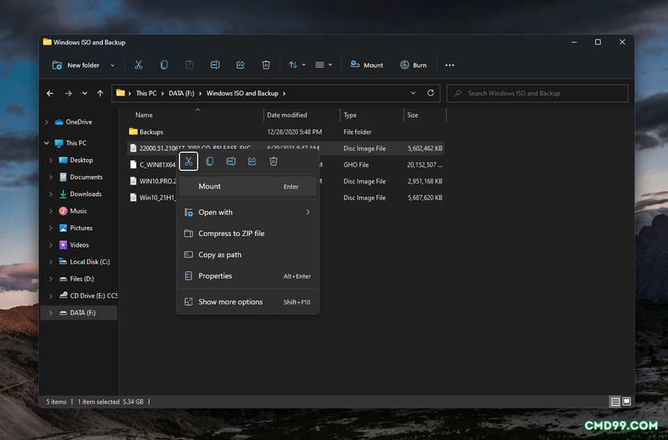
Task: Select the WIN10.PRO disc image file
Action: coord(152,181)
